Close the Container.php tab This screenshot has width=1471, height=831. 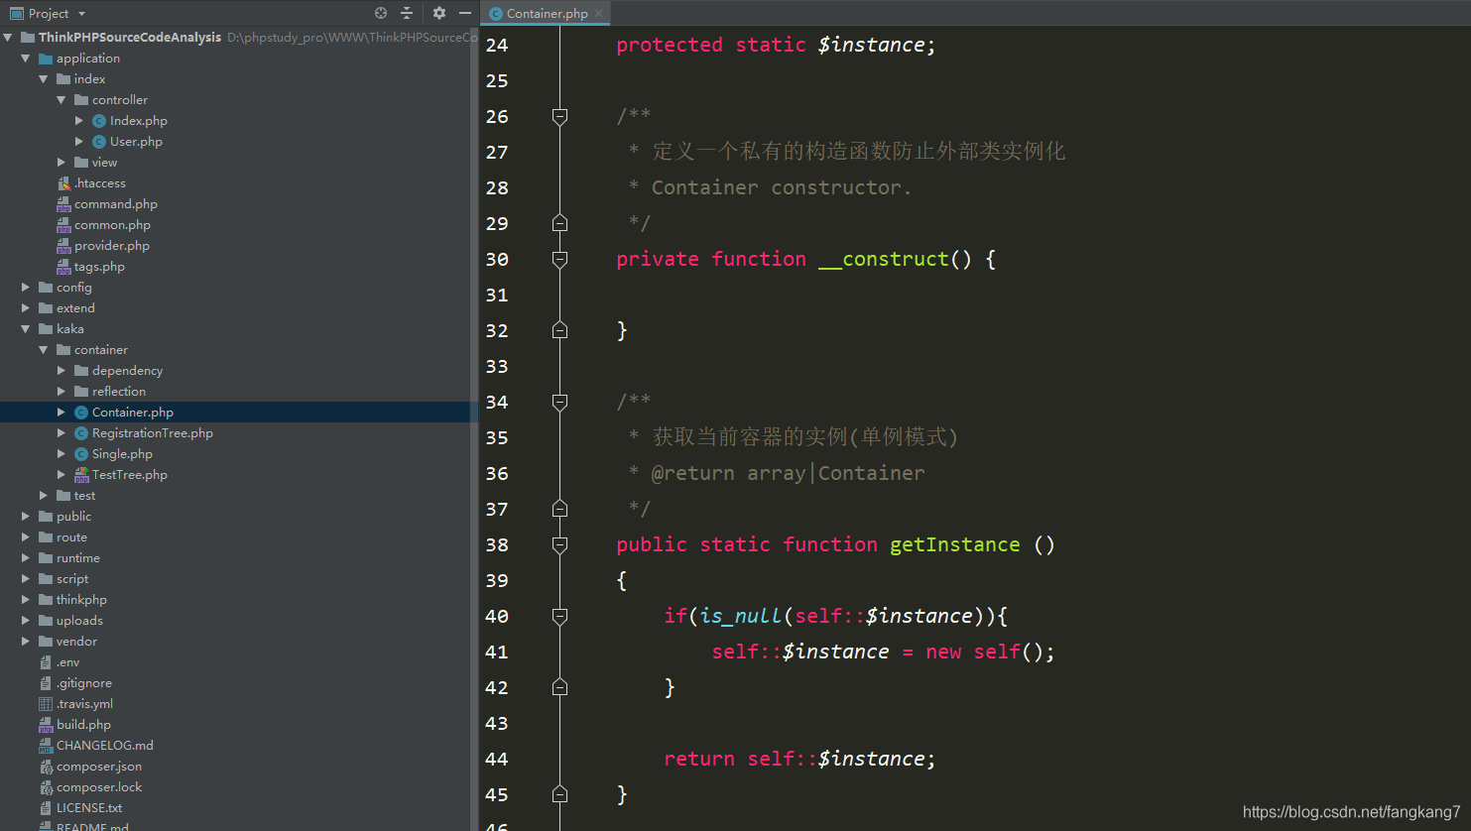click(599, 14)
